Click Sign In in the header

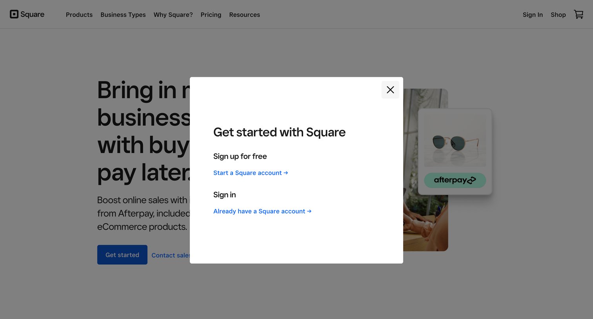point(533,14)
